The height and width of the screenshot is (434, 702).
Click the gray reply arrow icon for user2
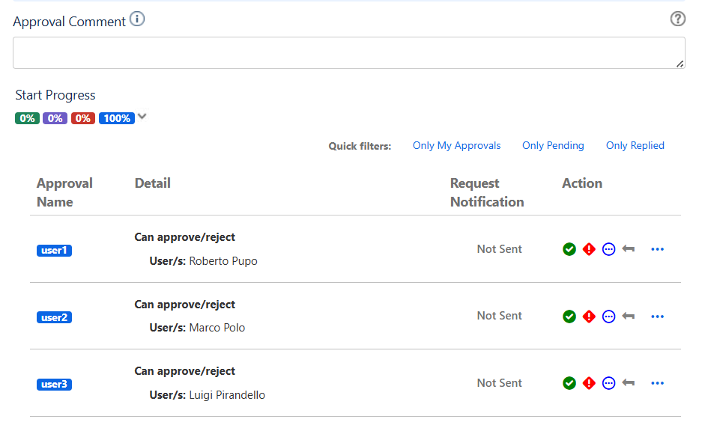[x=629, y=317]
